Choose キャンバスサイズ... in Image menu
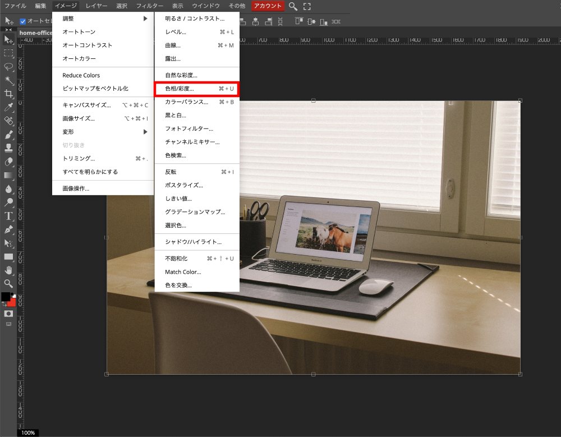 [103, 105]
